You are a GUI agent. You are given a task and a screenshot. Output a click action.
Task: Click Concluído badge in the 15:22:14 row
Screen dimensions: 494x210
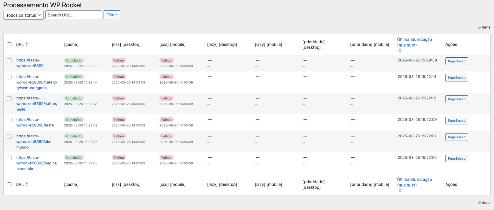click(74, 77)
